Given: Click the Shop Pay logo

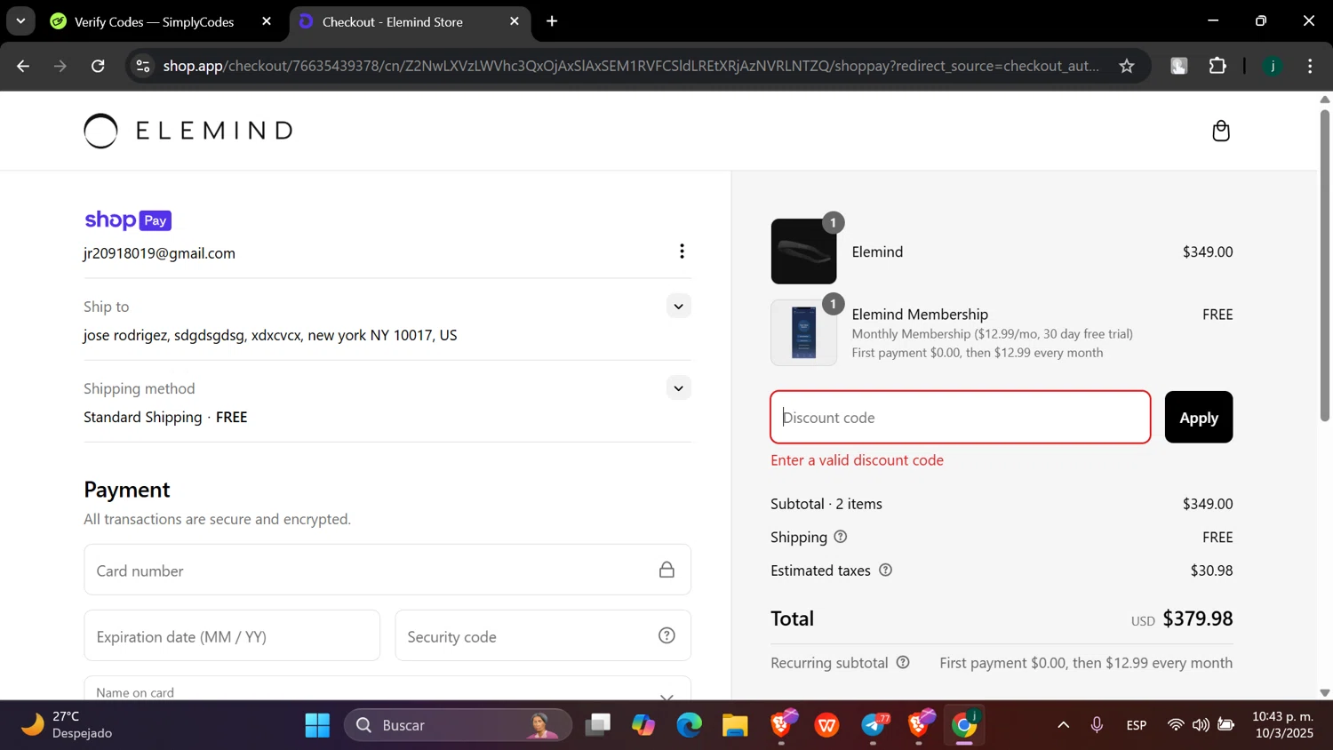Looking at the screenshot, I should tap(128, 220).
